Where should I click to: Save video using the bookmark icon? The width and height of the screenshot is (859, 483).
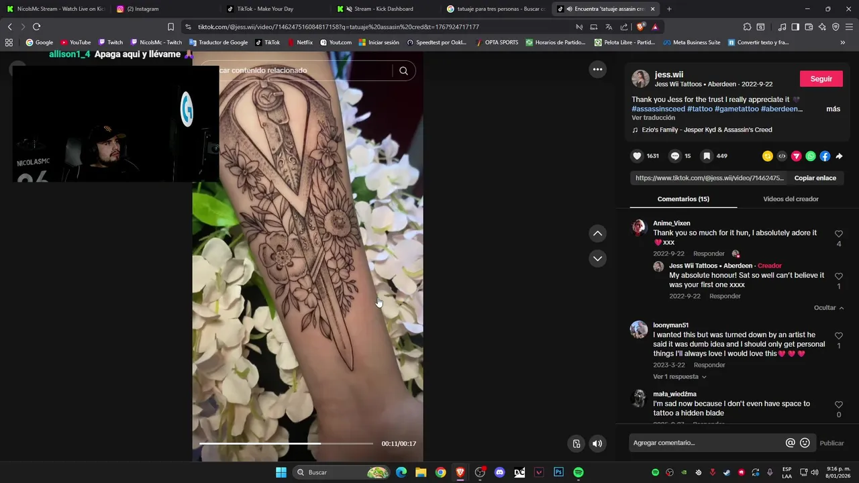tap(707, 156)
